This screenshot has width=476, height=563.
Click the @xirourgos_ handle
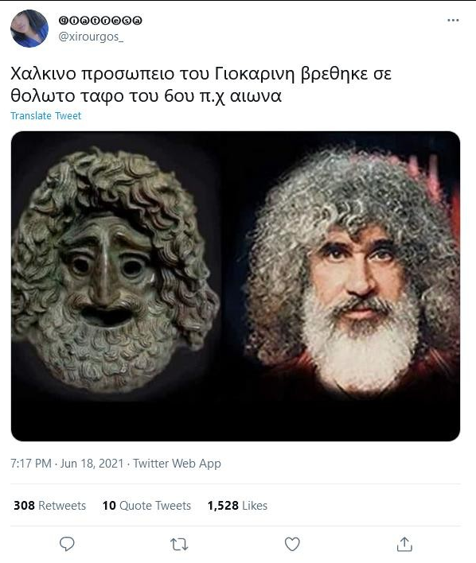tap(91, 37)
